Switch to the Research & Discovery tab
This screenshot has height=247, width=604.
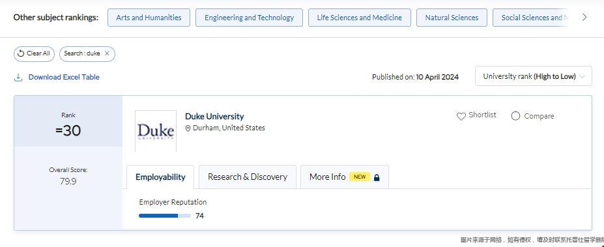pos(248,177)
